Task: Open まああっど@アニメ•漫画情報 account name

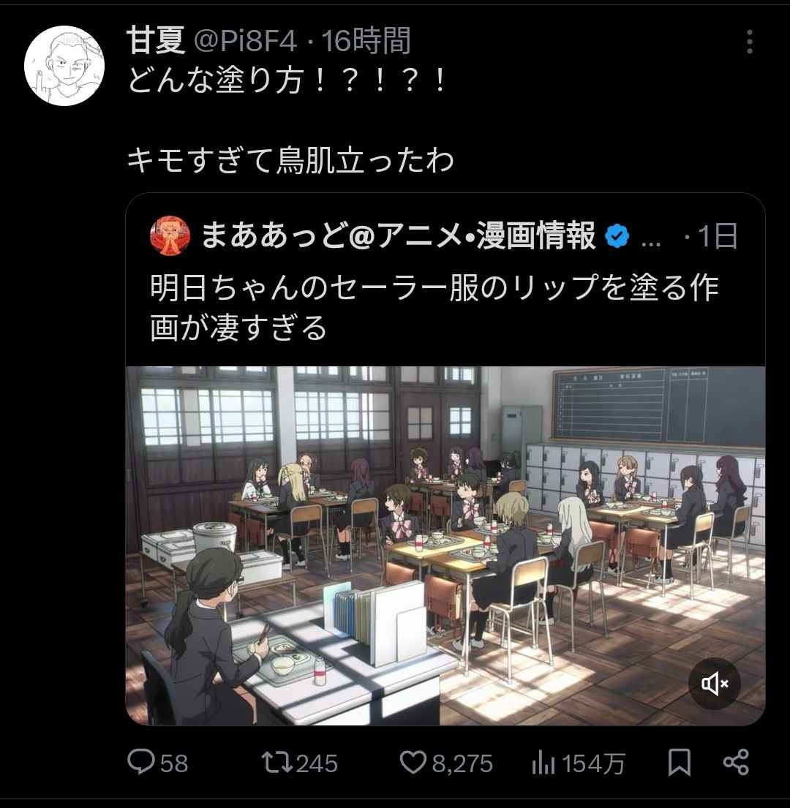Action: [x=398, y=235]
